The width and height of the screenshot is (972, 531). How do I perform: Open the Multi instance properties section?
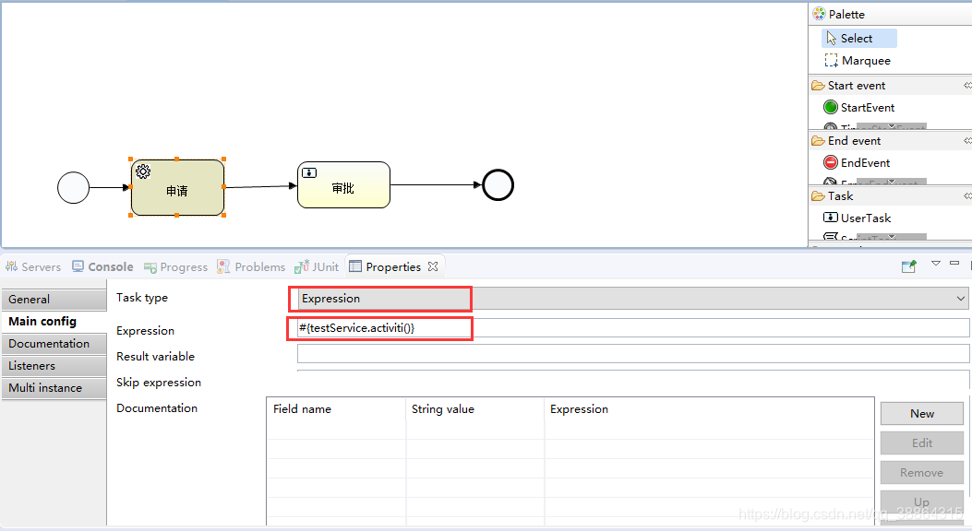[54, 388]
